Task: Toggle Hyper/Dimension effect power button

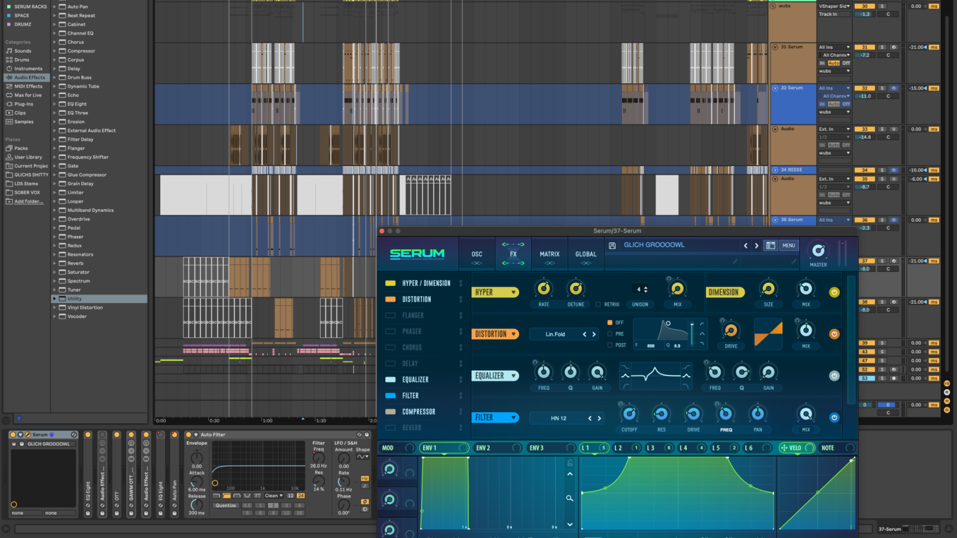Action: (x=834, y=292)
